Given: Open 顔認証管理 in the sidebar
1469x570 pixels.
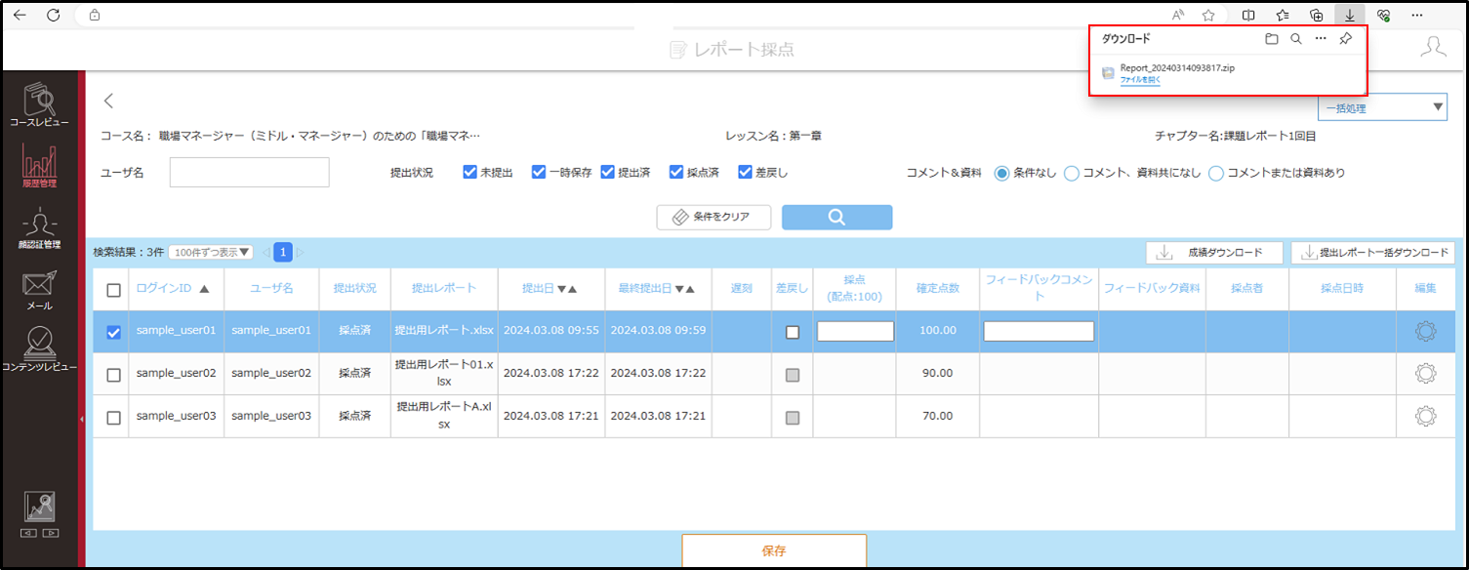Looking at the screenshot, I should tap(40, 229).
